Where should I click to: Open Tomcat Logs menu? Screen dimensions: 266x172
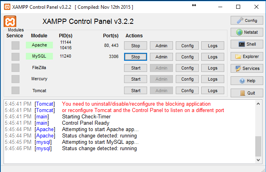coord(213,91)
